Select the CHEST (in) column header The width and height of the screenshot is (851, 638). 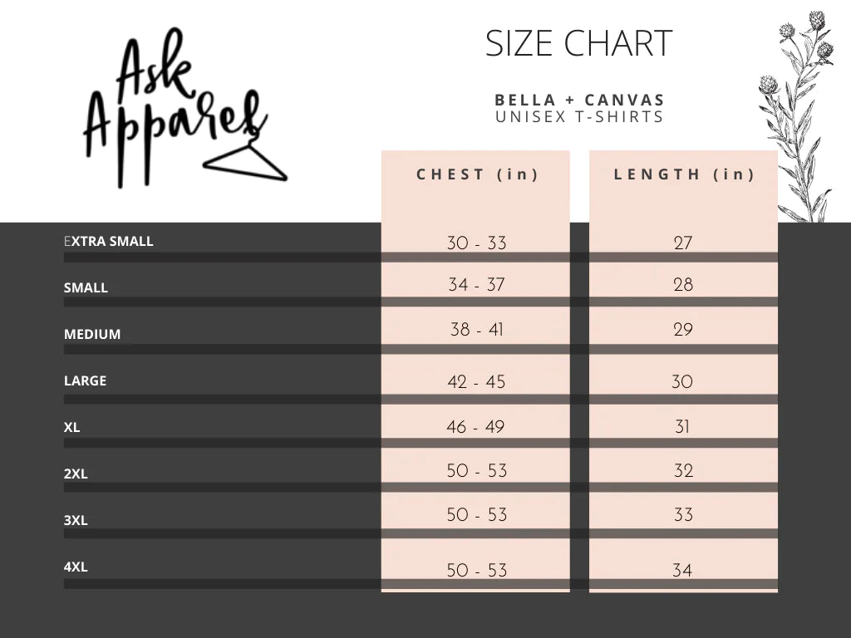click(x=477, y=174)
